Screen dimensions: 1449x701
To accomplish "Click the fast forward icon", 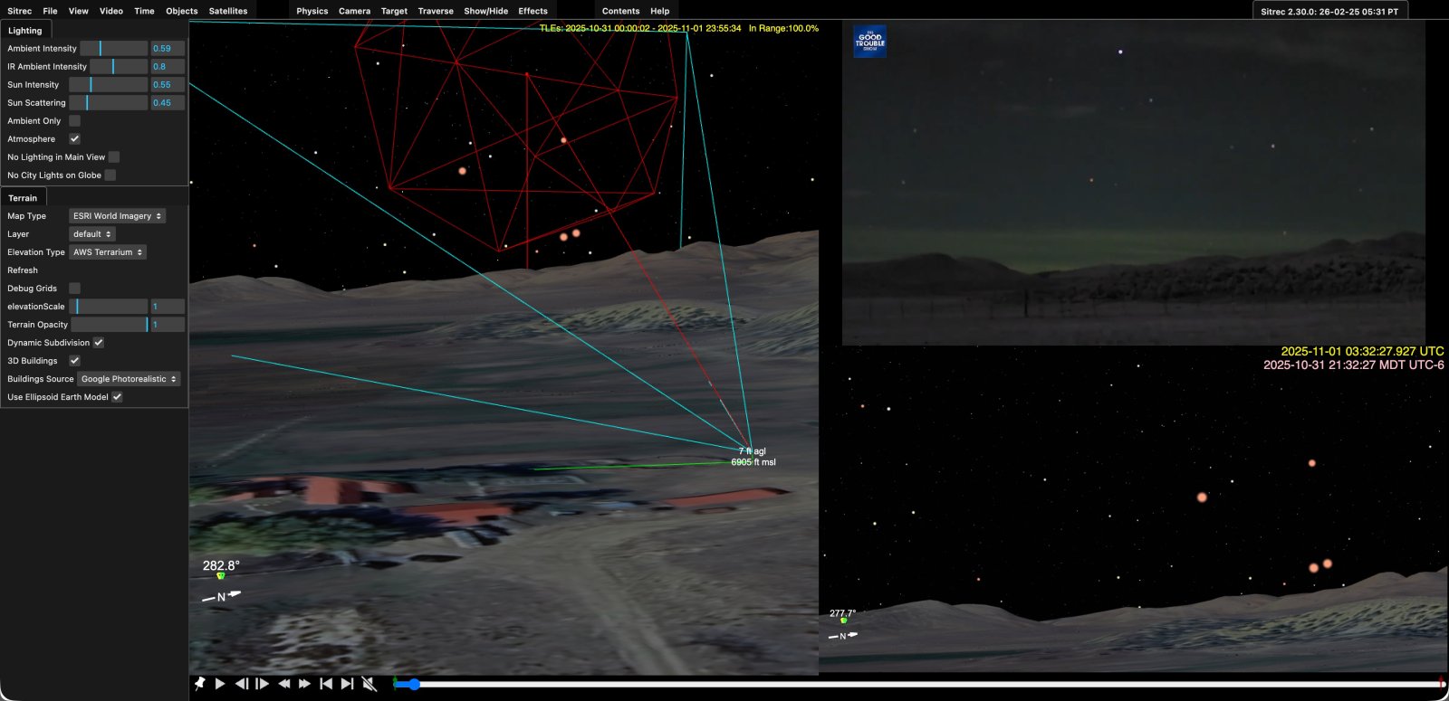I will 305,684.
